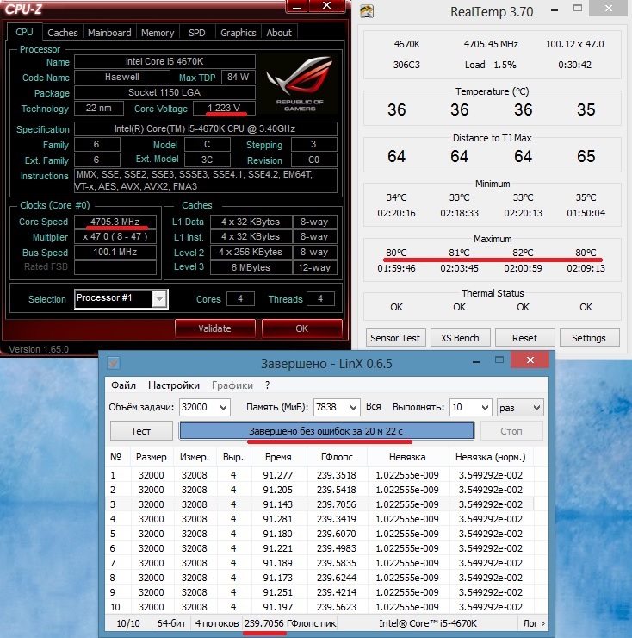Switch to the CPU tab in CPU-Z
Image resolution: width=632 pixels, height=638 pixels.
pos(24,32)
